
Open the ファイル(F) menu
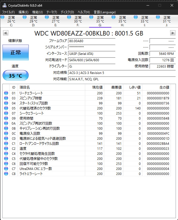(x=8, y=12)
